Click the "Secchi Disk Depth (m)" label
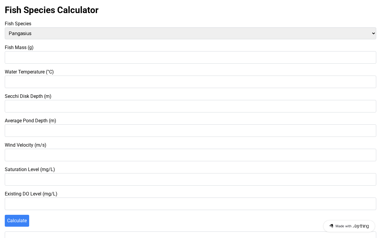 [x=28, y=96]
